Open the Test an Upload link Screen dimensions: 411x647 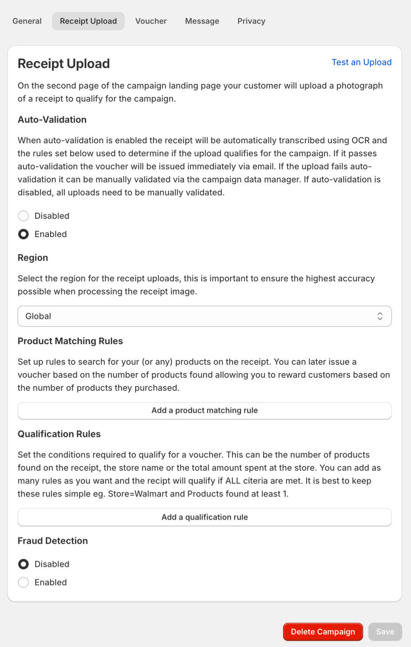(362, 62)
